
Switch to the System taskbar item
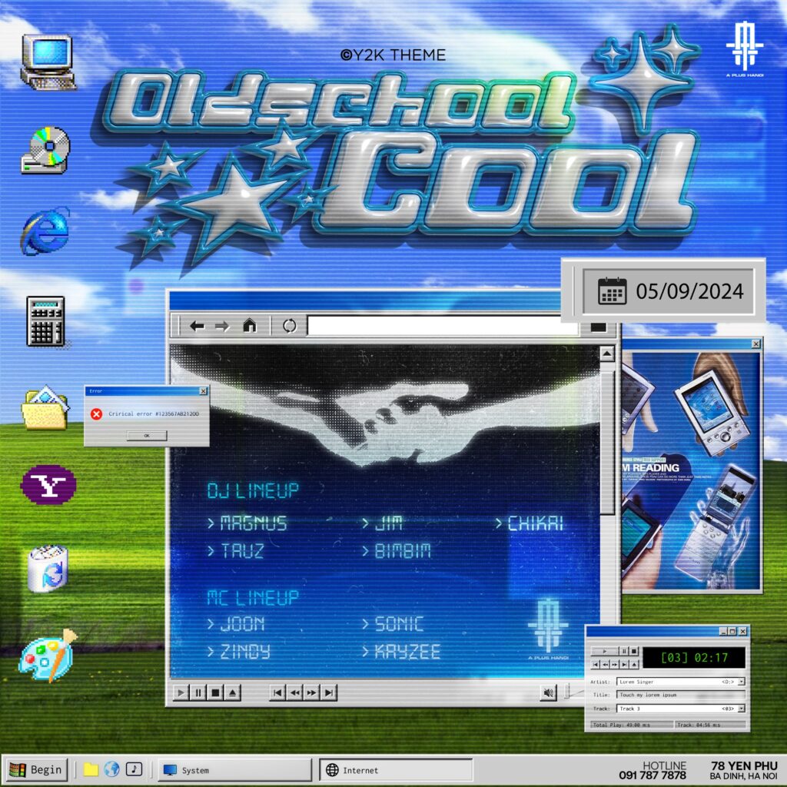[235, 770]
